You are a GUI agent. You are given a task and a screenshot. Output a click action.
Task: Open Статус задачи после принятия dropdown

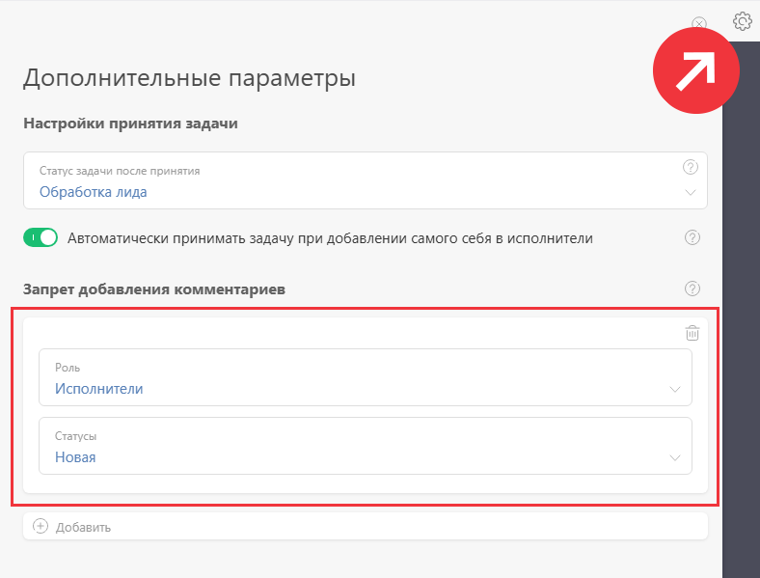[x=365, y=180]
